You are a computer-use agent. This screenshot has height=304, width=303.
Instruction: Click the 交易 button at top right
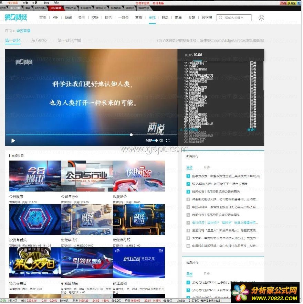coord(283,3)
